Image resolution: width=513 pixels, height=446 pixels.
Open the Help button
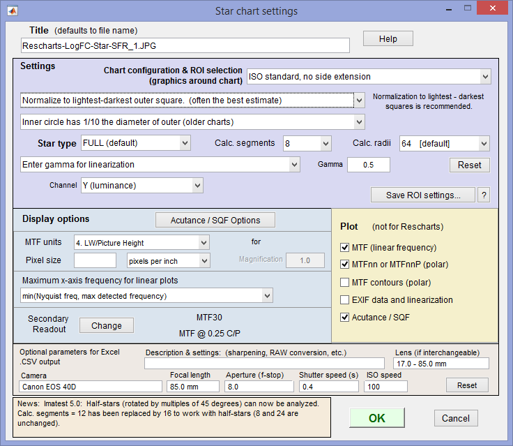pyautogui.click(x=388, y=38)
